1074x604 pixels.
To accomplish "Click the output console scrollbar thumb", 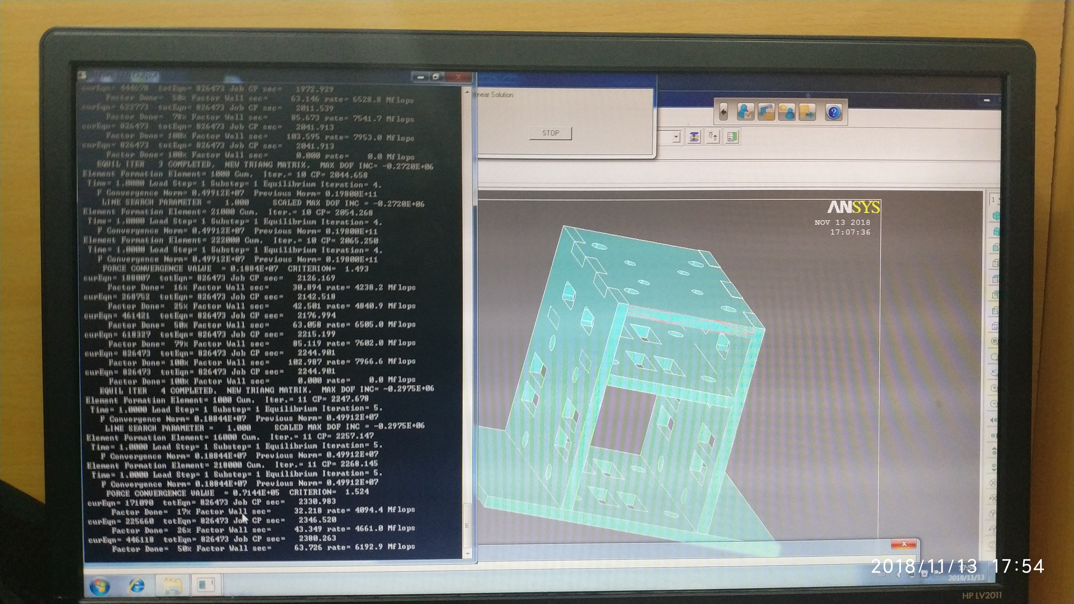I will (467, 525).
